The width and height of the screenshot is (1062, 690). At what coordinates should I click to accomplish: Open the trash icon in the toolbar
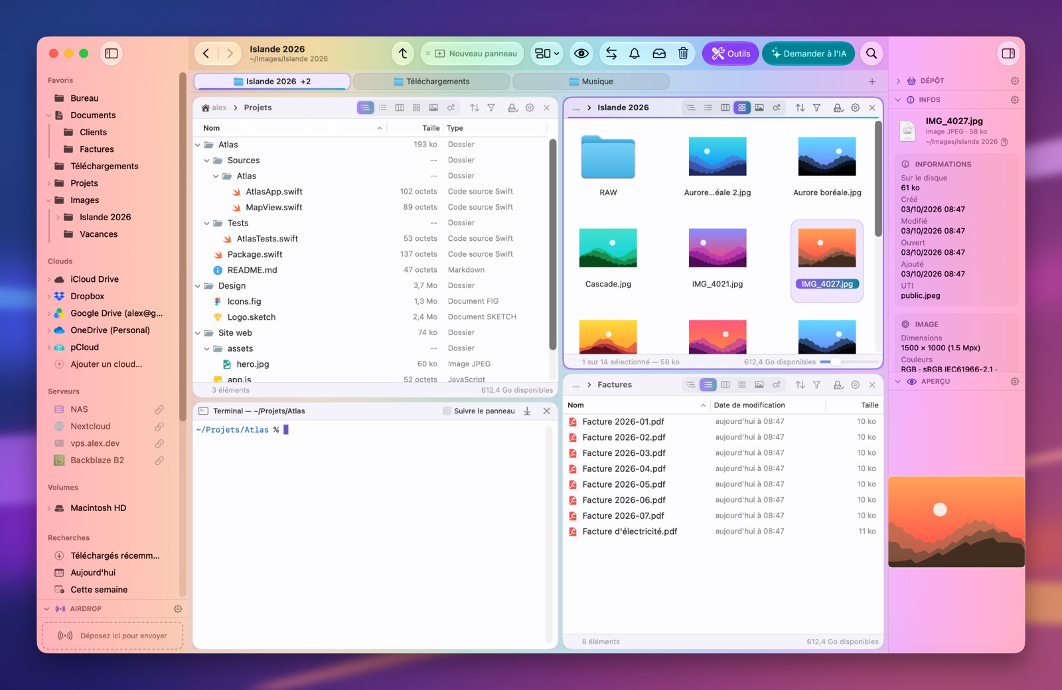coord(683,54)
